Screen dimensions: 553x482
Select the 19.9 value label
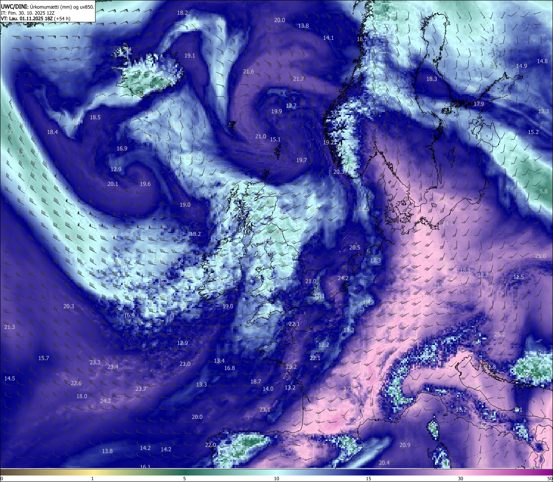[x=276, y=112]
